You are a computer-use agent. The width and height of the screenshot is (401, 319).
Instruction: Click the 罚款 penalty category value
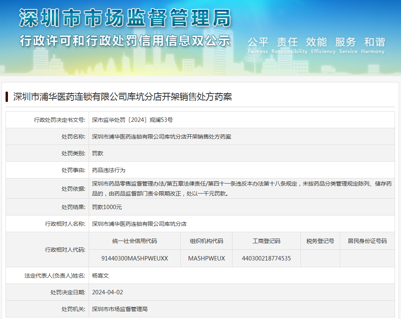[97, 153]
